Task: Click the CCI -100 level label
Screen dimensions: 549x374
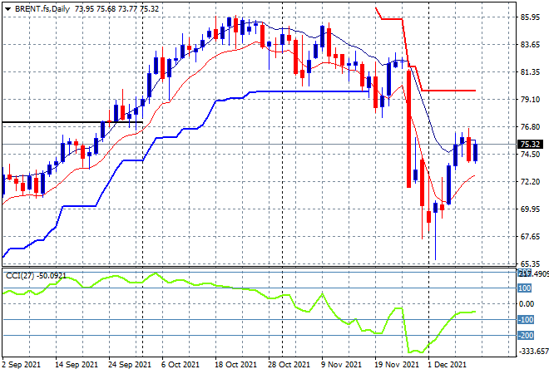Action: click(526, 319)
